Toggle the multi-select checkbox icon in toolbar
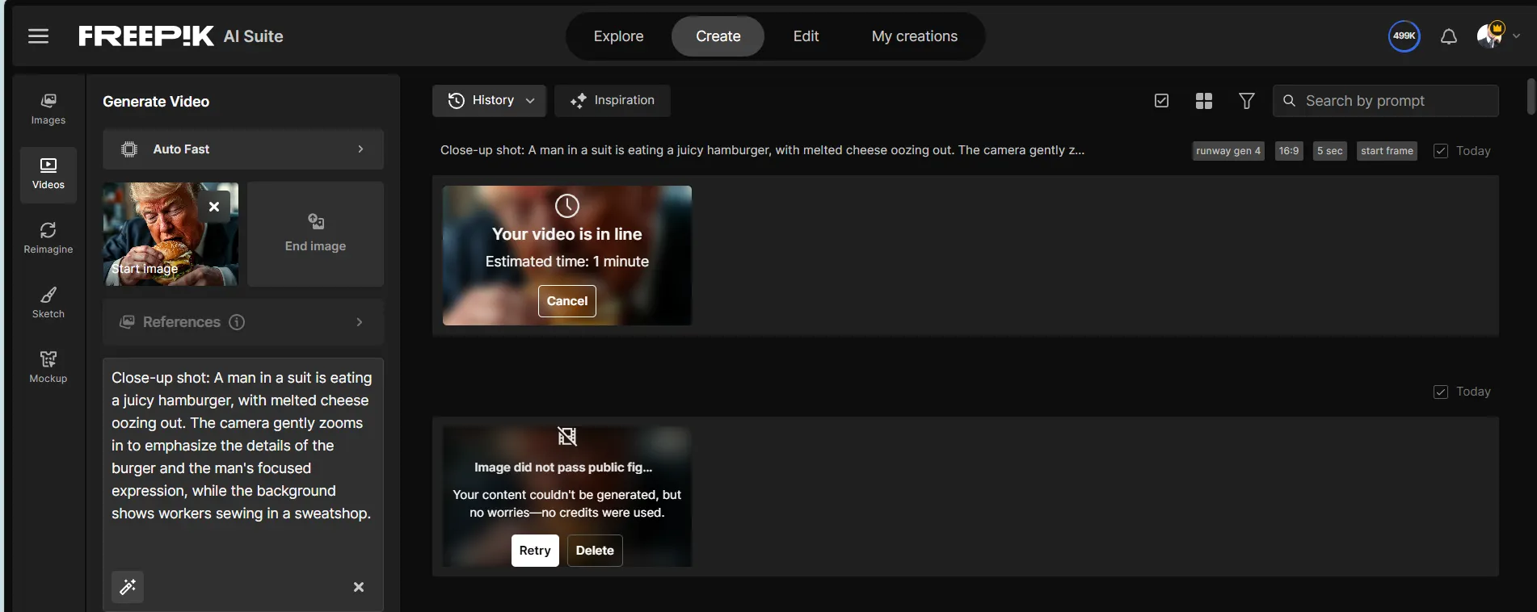This screenshot has width=1537, height=612. point(1161,101)
